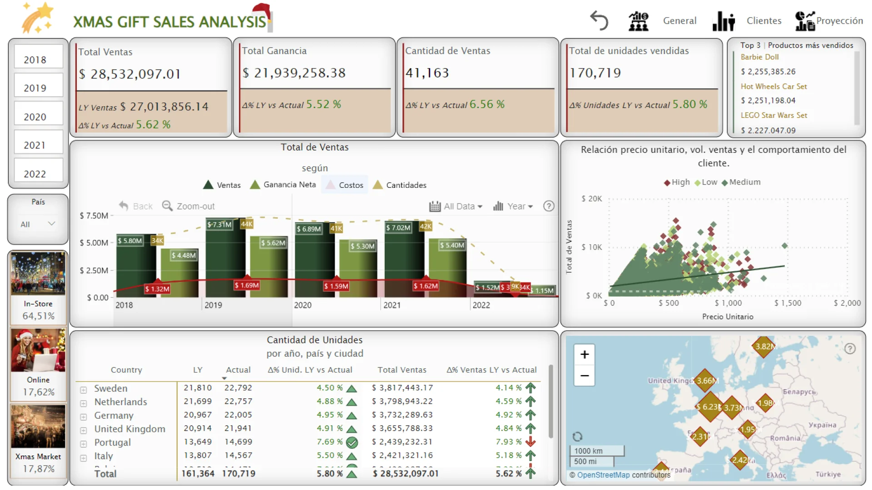Image resolution: width=872 pixels, height=490 pixels.
Task: Open the Proyección forecast icon
Action: coord(805,21)
